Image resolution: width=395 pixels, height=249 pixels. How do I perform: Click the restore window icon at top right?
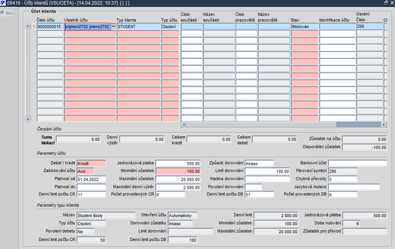386,3
